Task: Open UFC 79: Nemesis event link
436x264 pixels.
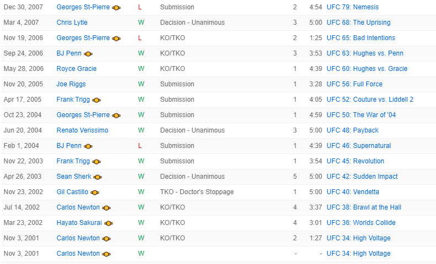Action: click(x=360, y=7)
